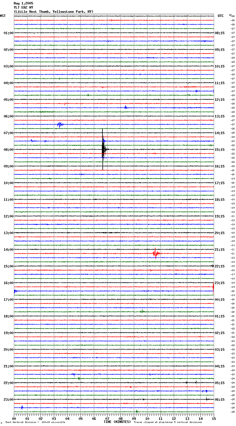This screenshot has width=236, height=426.
Task: Click the 02:15 UTC time label
Action: (x=220, y=333)
